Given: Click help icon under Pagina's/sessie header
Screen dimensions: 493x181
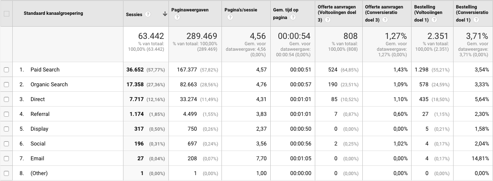Looking at the screenshot, I should (x=230, y=17).
